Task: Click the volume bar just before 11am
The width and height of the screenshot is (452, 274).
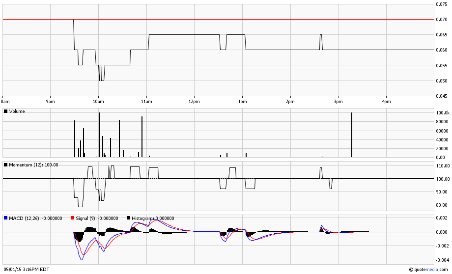Action: 142,137
